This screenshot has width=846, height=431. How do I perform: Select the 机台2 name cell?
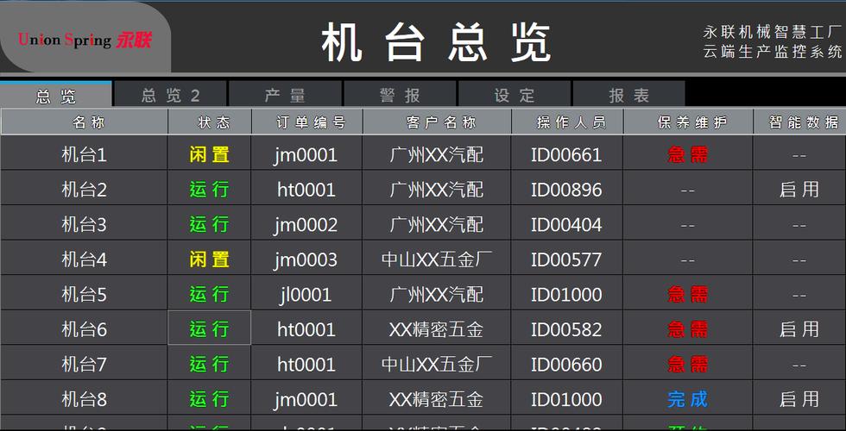(x=85, y=190)
